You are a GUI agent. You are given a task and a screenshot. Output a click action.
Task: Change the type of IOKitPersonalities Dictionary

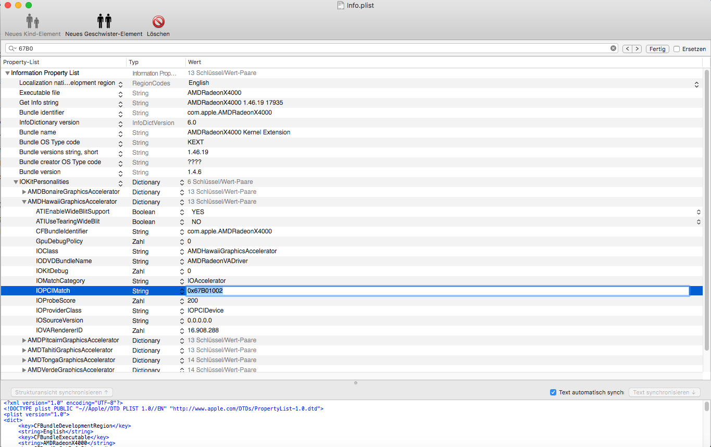[x=182, y=182]
